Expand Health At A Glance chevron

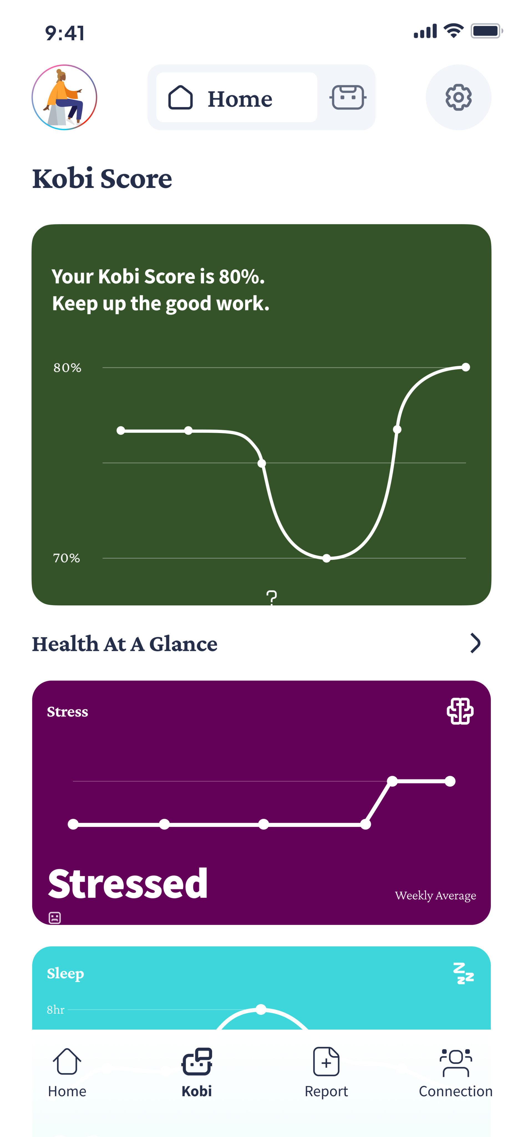[475, 643]
